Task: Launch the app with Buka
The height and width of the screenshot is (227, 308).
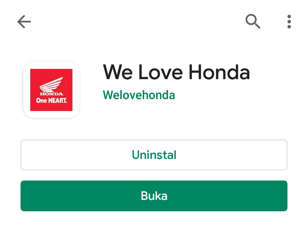Action: click(154, 196)
